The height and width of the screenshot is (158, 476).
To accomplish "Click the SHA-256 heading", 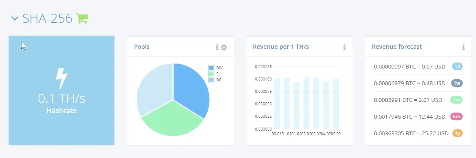I will [47, 19].
